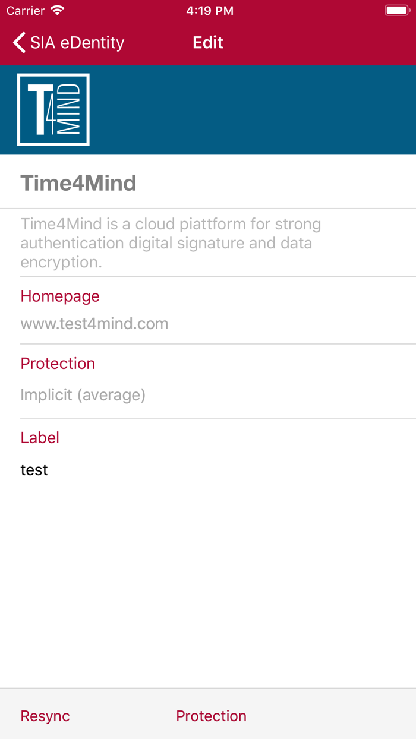Tap the battery indicator icon

point(396,11)
